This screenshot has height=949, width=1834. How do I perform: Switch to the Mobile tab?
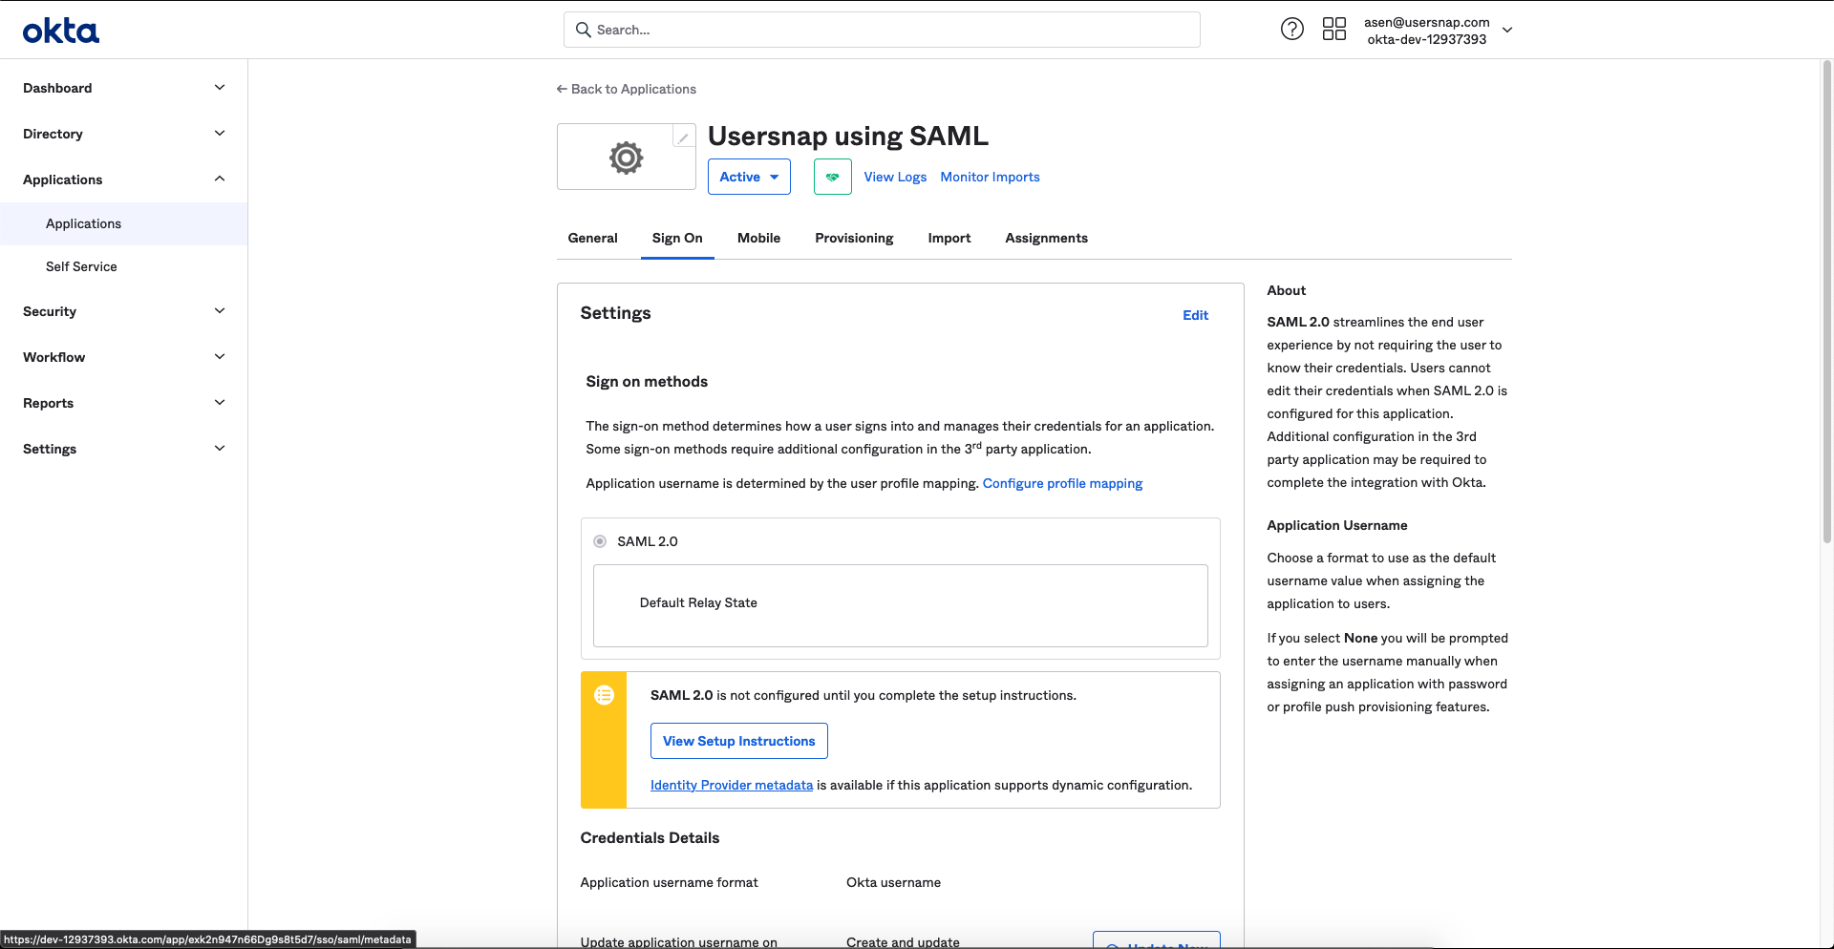click(758, 238)
